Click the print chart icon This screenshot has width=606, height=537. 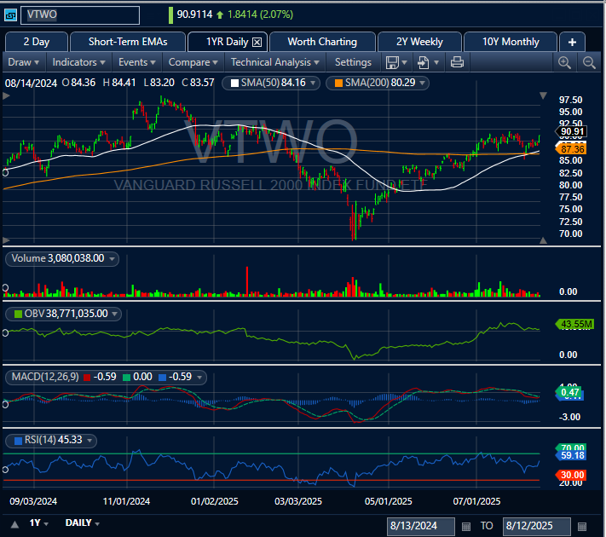click(x=457, y=62)
